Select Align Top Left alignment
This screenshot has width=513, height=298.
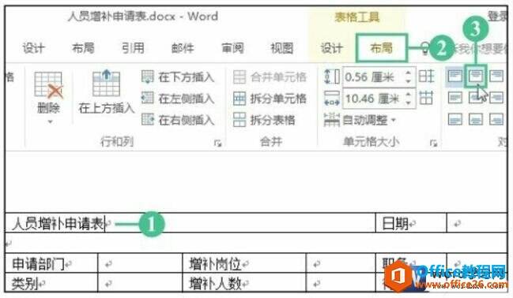pos(455,76)
